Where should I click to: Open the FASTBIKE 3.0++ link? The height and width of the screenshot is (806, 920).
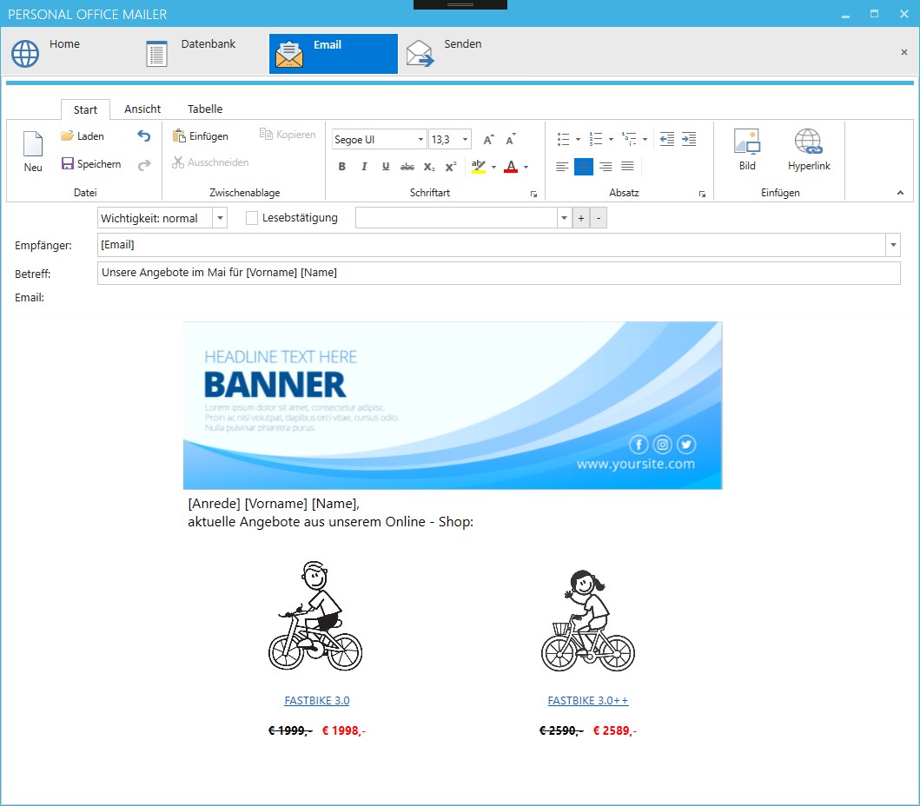coord(588,700)
